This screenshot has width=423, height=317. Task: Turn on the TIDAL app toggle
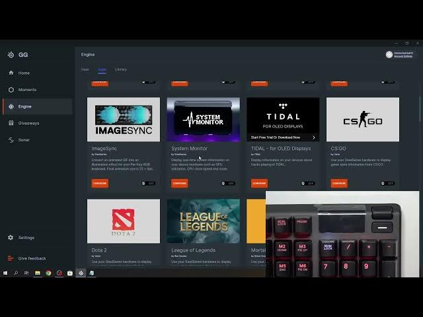point(308,184)
